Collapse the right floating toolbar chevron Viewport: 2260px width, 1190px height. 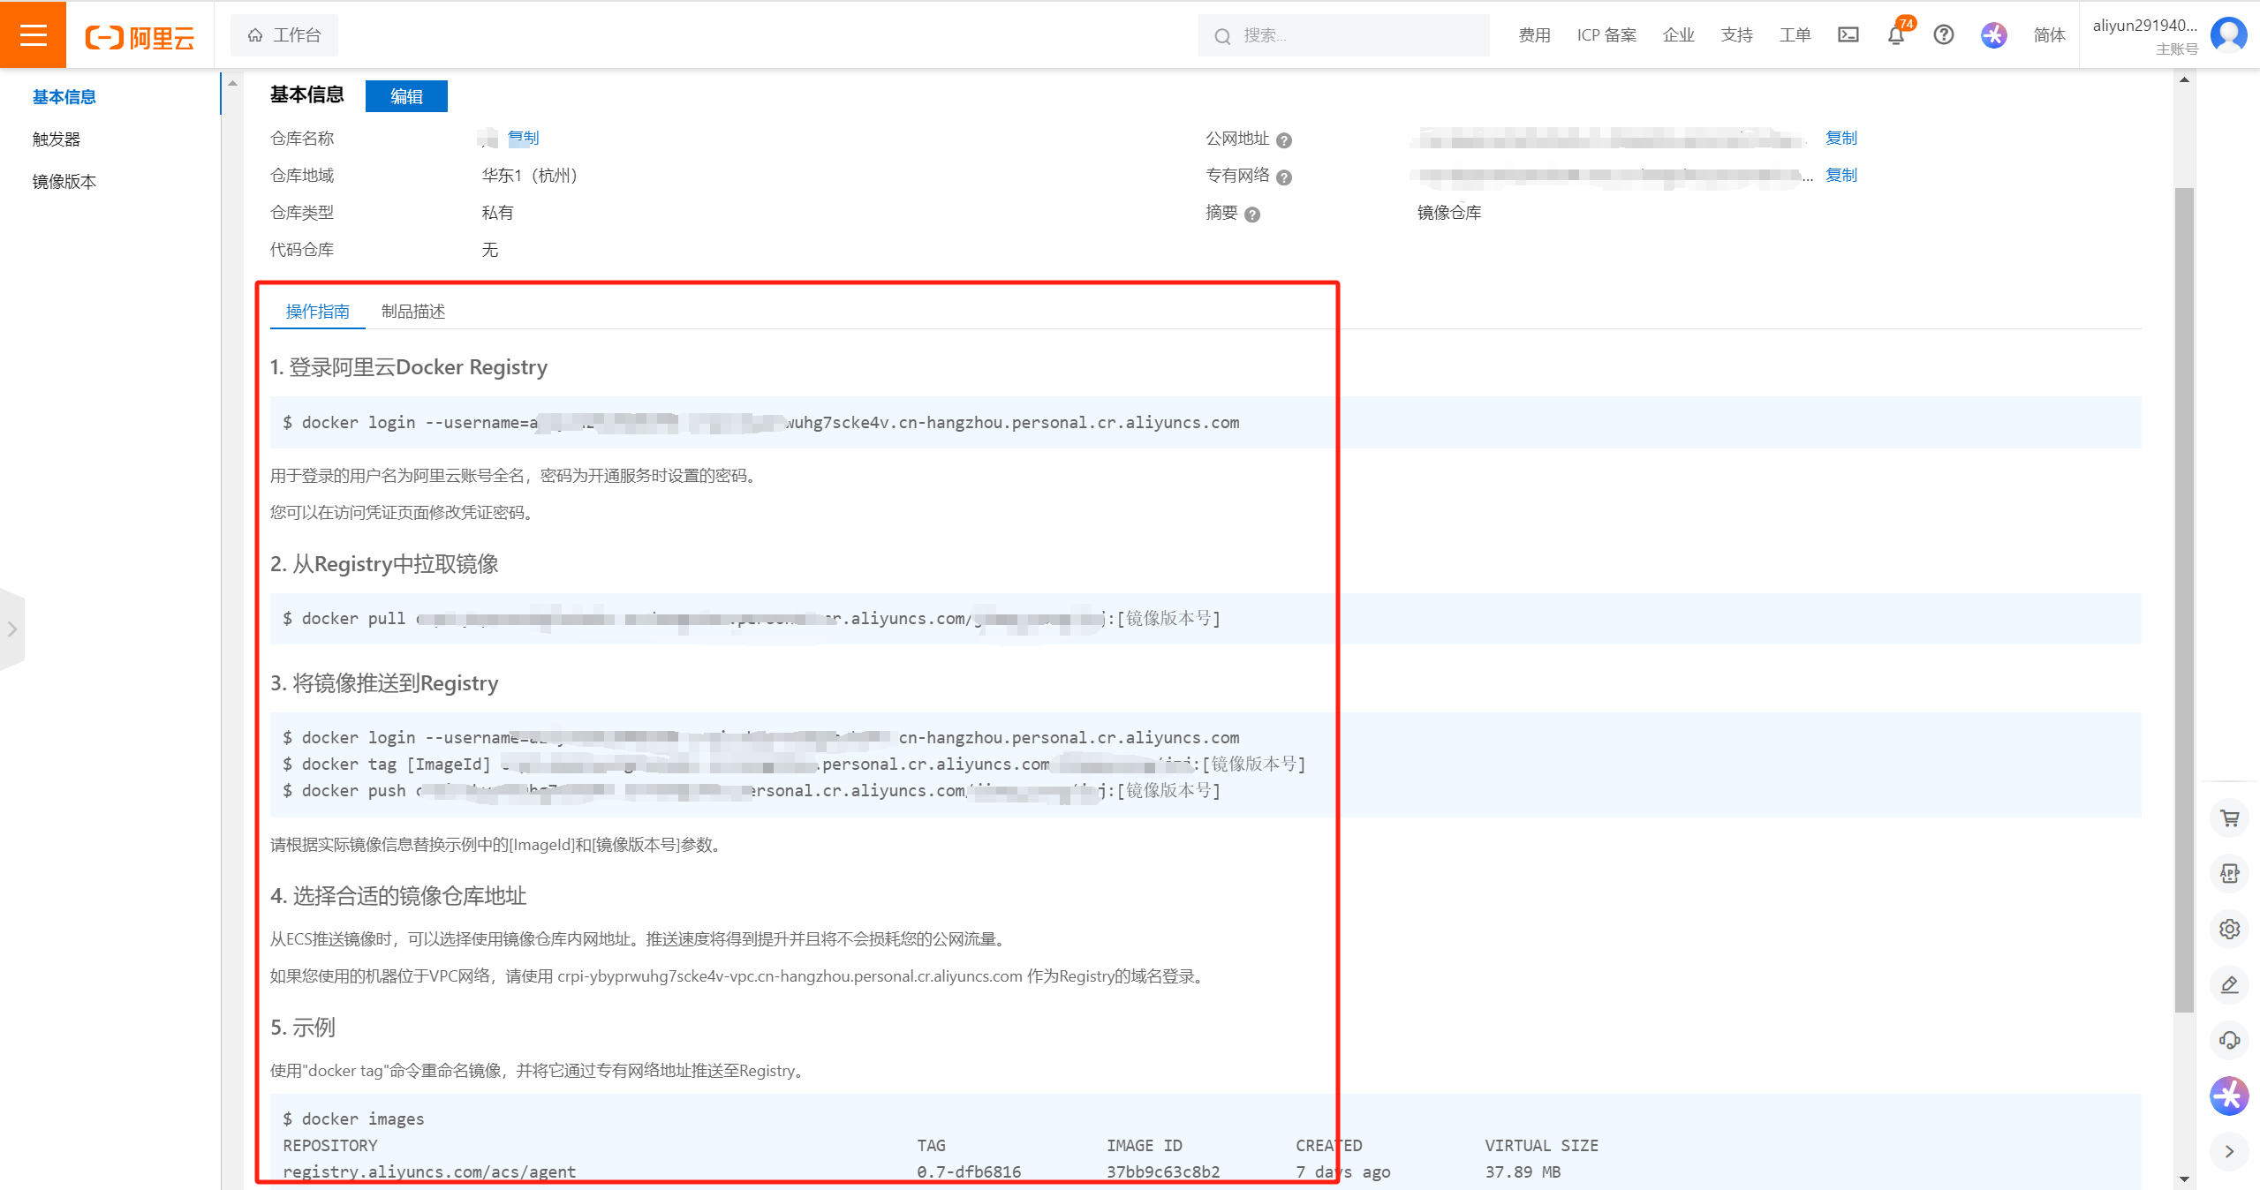[2229, 1151]
